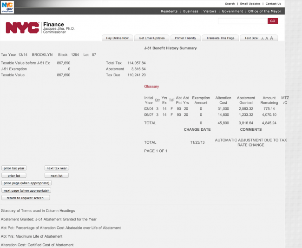The image size is (302, 248).
Task: Click the J-51 Benefit History Summary heading
Action: [x=171, y=48]
